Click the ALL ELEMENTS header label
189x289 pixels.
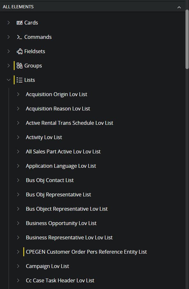coord(18,7)
